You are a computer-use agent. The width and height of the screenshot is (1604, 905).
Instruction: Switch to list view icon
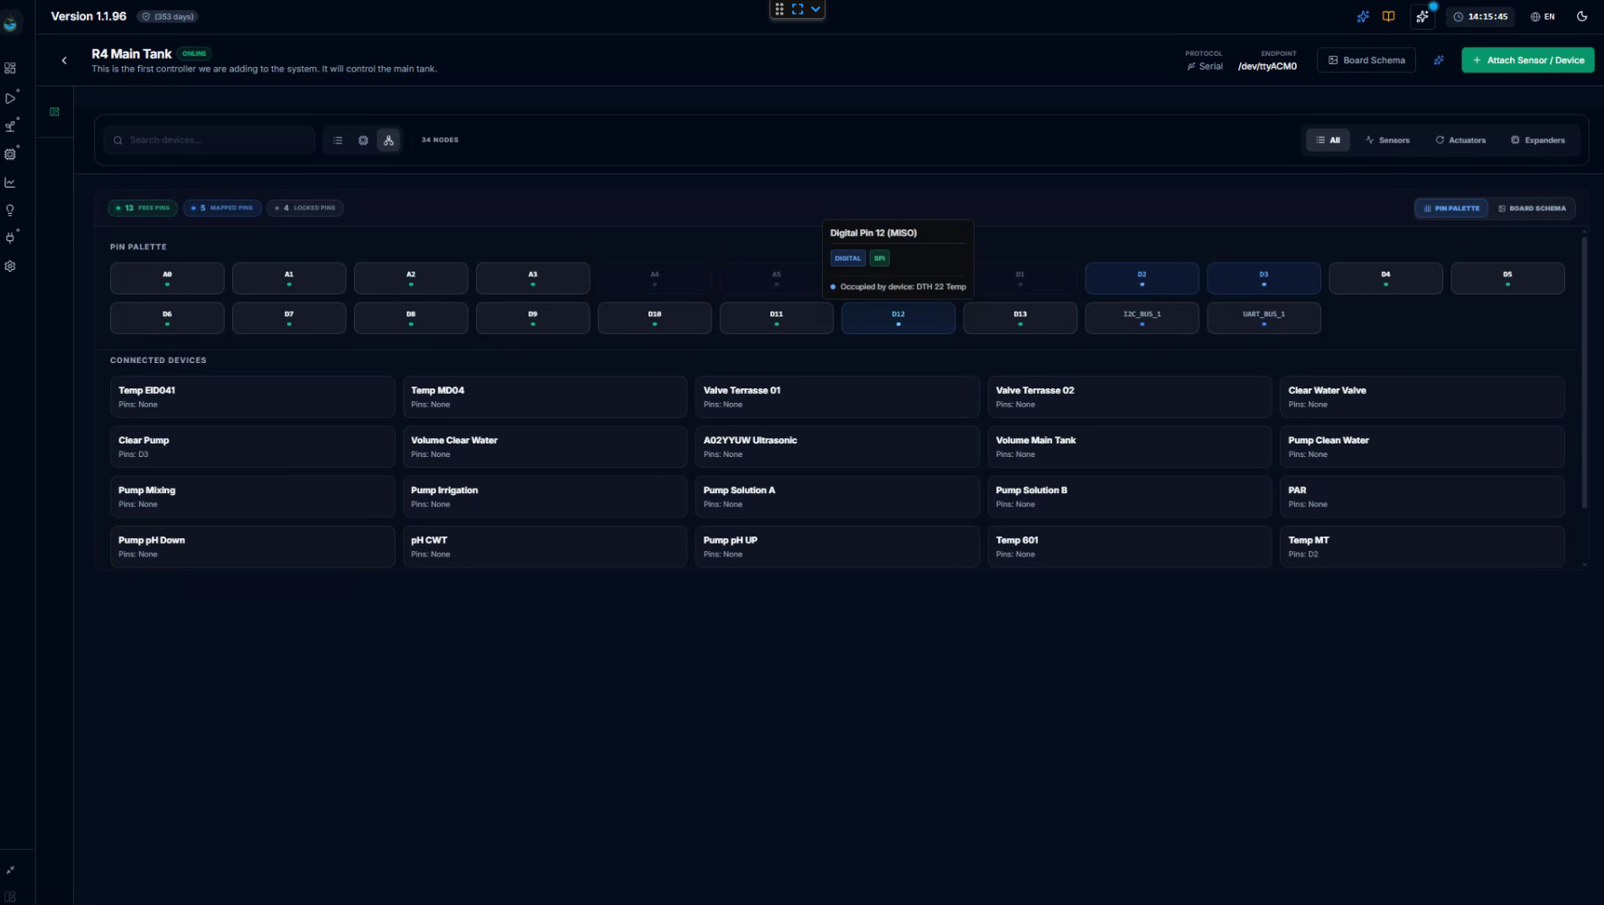[338, 140]
